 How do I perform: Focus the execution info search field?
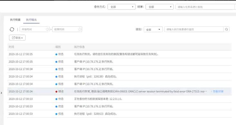194,29
